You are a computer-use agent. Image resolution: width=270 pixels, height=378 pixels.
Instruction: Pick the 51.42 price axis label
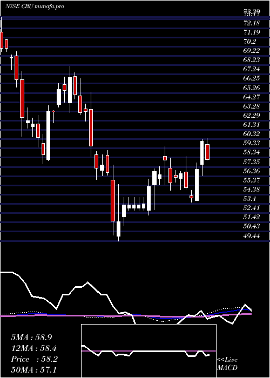pyautogui.click(x=252, y=217)
